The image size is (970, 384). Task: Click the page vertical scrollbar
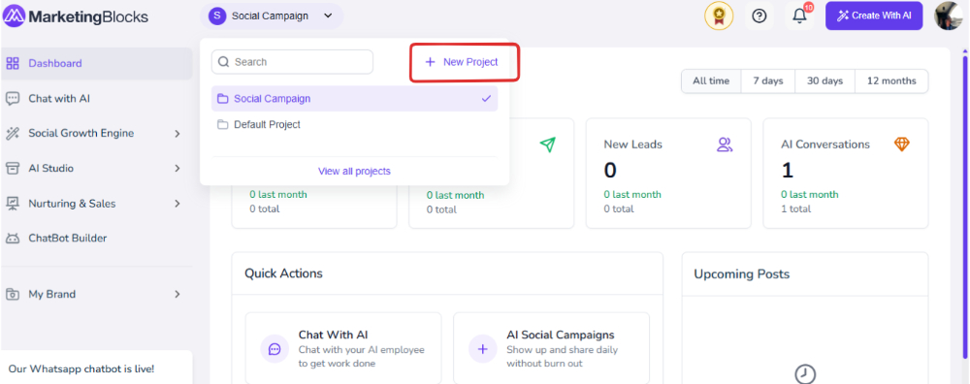click(x=965, y=208)
